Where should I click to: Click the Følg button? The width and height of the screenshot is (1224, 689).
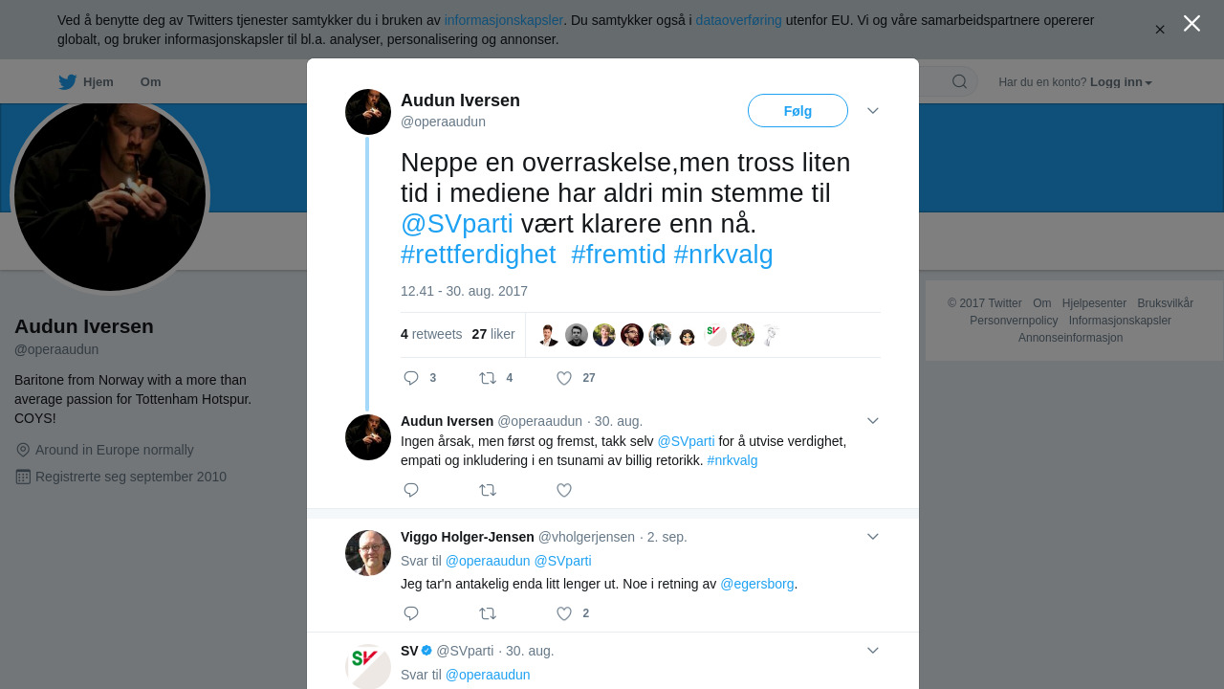click(798, 111)
